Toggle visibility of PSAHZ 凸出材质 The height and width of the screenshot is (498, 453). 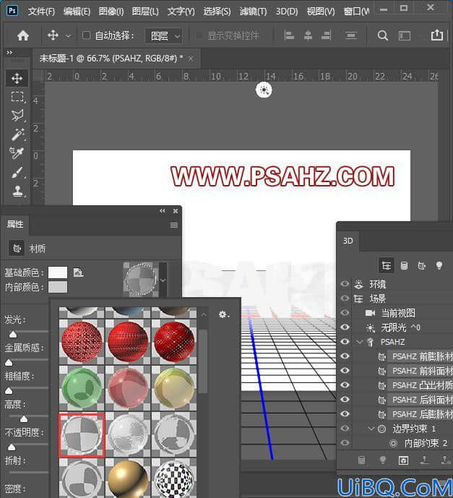(x=345, y=385)
